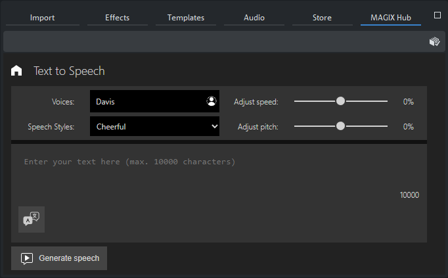Image resolution: width=448 pixels, height=278 pixels.
Task: Maximize the media pool panel with square icon
Action: 438,15
